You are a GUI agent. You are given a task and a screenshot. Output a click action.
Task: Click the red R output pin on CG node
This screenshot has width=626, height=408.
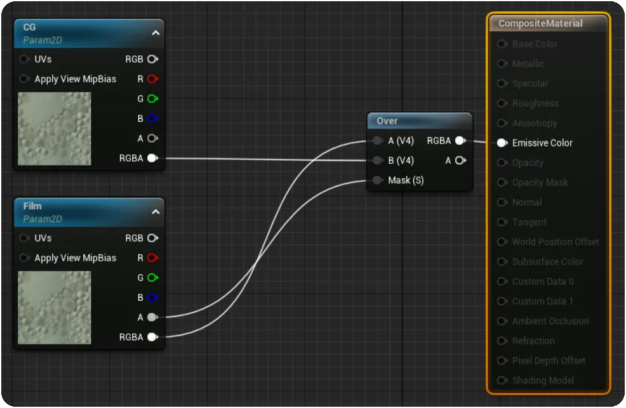click(x=152, y=79)
